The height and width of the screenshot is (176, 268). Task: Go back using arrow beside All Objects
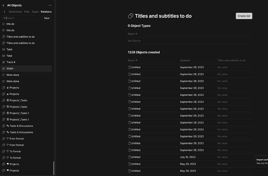pos(3,5)
